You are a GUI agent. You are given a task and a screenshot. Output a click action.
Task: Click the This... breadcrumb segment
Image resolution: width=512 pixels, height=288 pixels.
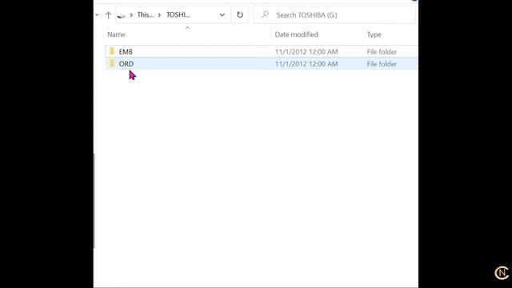pos(146,14)
